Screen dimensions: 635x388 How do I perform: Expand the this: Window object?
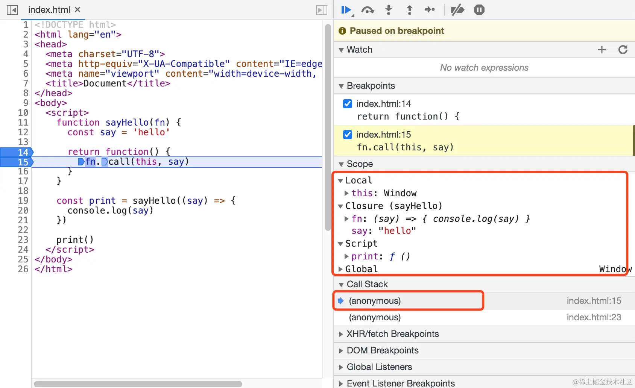[346, 193]
